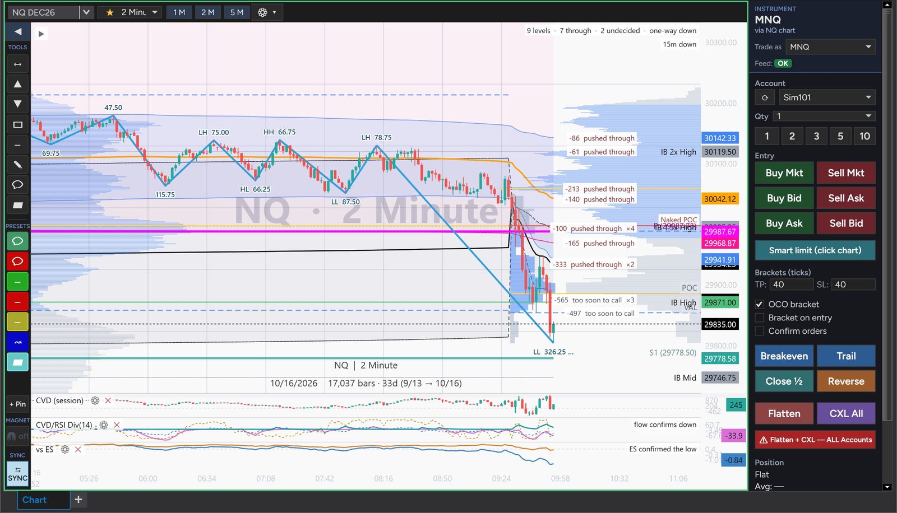
Task: Toggle the OCO bracket checkbox
Action: pos(759,304)
